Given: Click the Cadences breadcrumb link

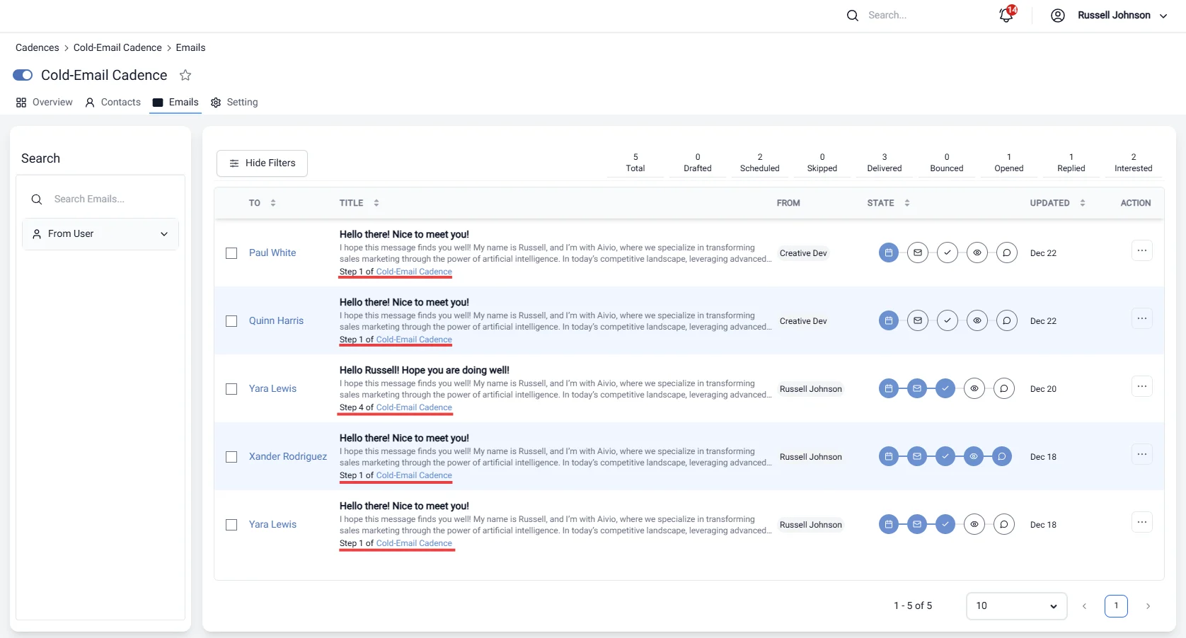Looking at the screenshot, I should point(38,47).
